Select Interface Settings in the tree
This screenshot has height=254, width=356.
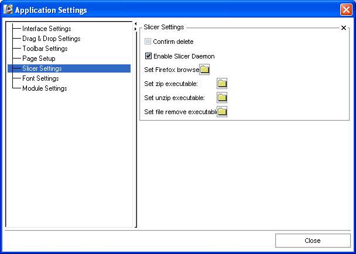tap(46, 29)
